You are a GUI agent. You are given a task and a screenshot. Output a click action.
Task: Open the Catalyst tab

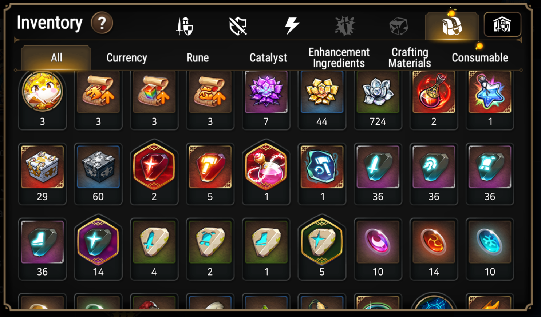268,57
